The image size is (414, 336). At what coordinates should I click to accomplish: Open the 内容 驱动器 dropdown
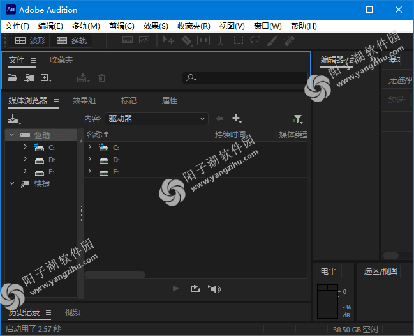point(156,119)
